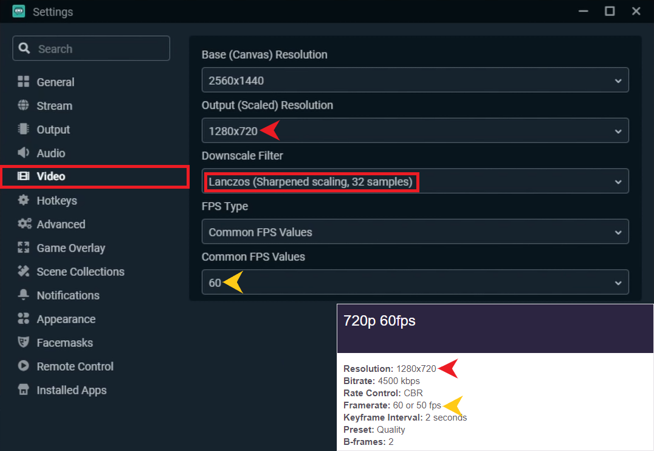This screenshot has width=654, height=451.
Task: Open FPS Type dropdown
Action: [x=415, y=231]
